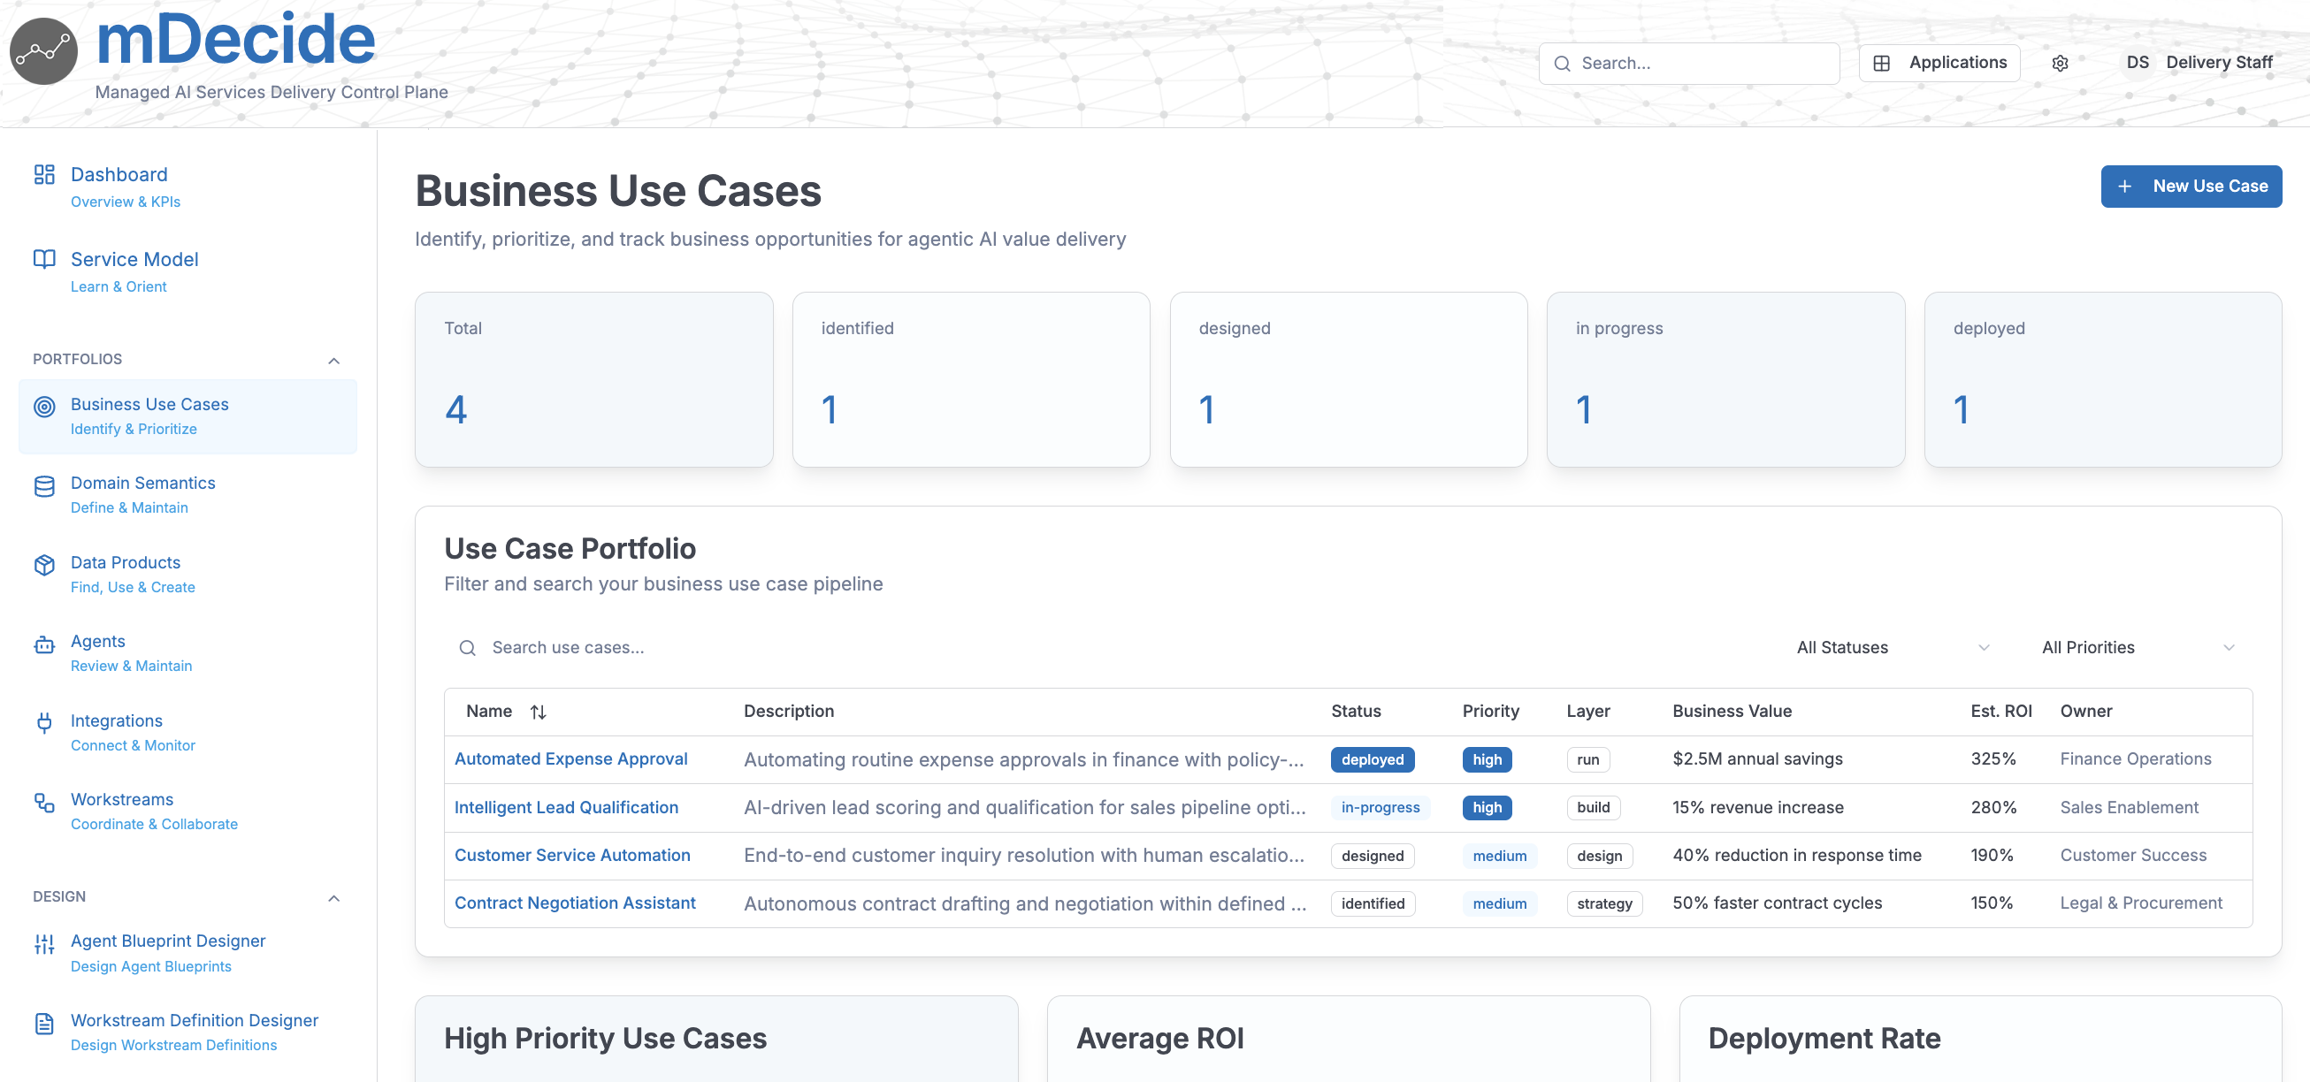Go to Service Model in sidebar navigation
The image size is (2310, 1082).
[x=134, y=260]
